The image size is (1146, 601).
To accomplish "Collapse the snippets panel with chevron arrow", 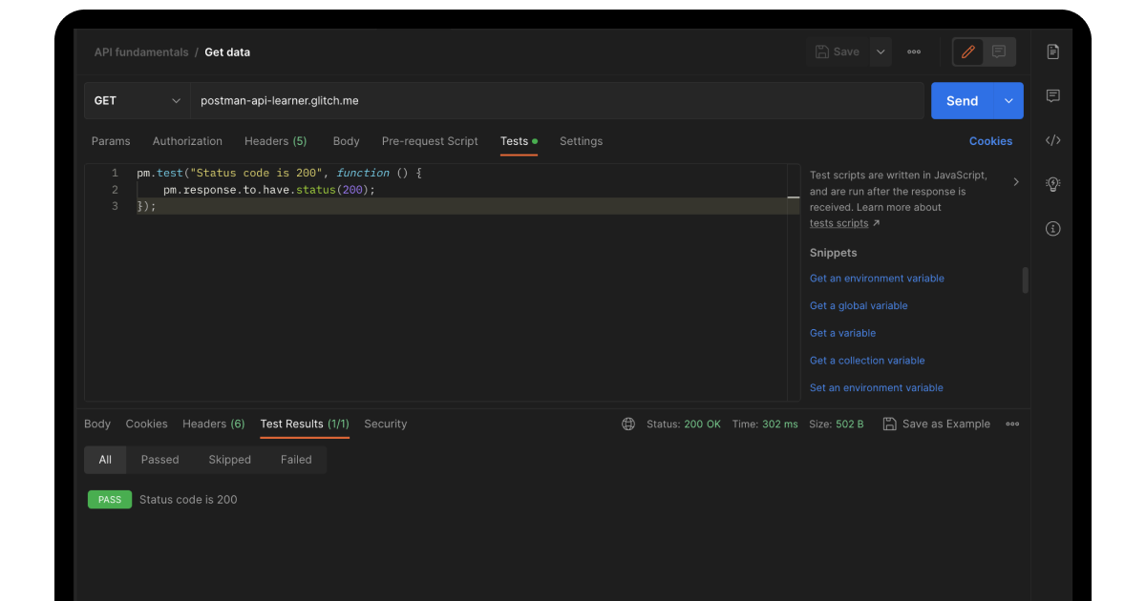I will coord(1015,181).
